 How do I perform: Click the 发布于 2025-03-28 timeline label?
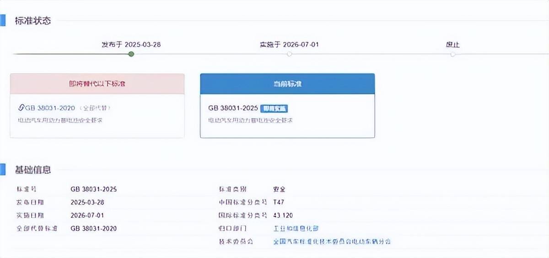point(131,45)
